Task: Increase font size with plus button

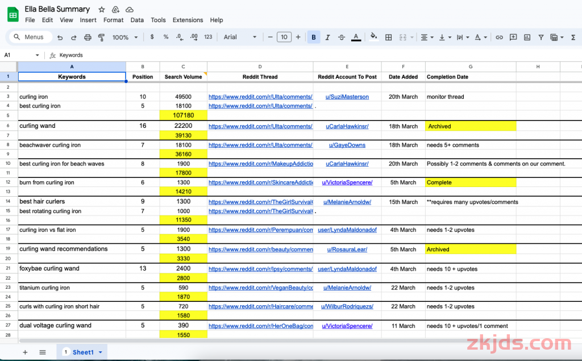Action: tap(298, 37)
